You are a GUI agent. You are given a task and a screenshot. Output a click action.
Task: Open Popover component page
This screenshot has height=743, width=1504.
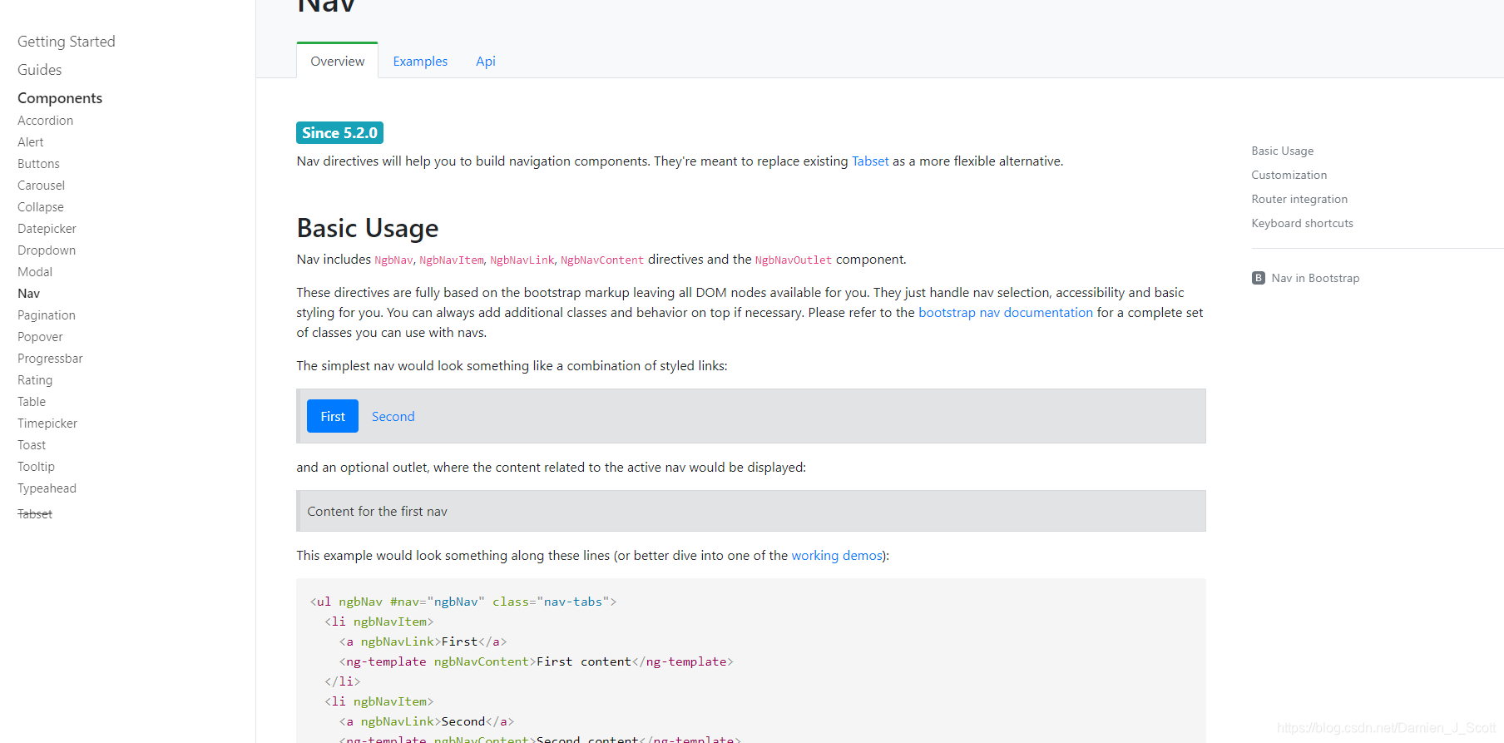(x=40, y=337)
